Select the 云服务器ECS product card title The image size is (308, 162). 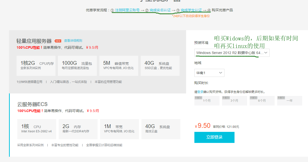click(x=32, y=104)
